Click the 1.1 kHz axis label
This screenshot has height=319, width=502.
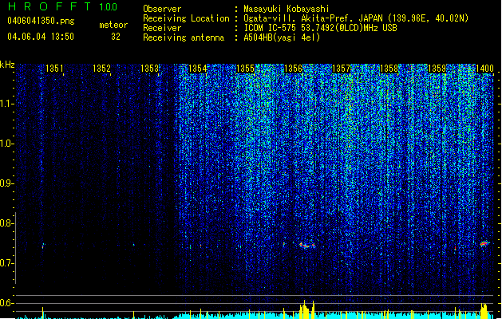(x=6, y=104)
